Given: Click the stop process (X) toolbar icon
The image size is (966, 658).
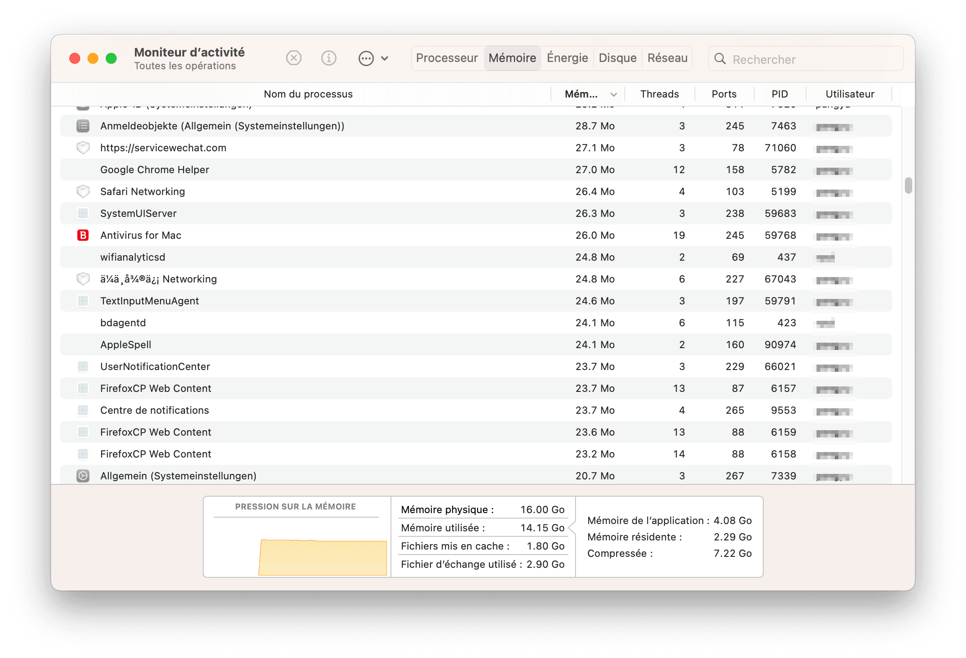Looking at the screenshot, I should point(294,58).
